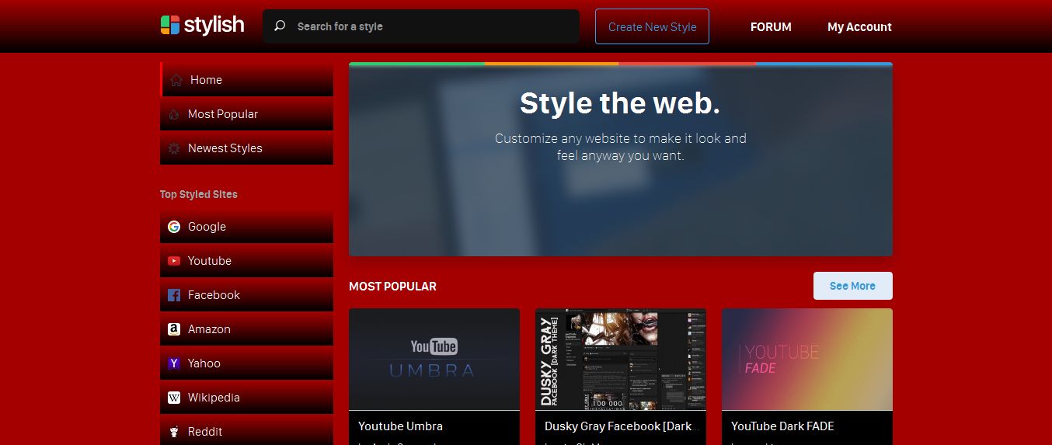Open the Youtube Umbra thumbnail
Image resolution: width=1052 pixels, height=445 pixels.
[x=434, y=359]
